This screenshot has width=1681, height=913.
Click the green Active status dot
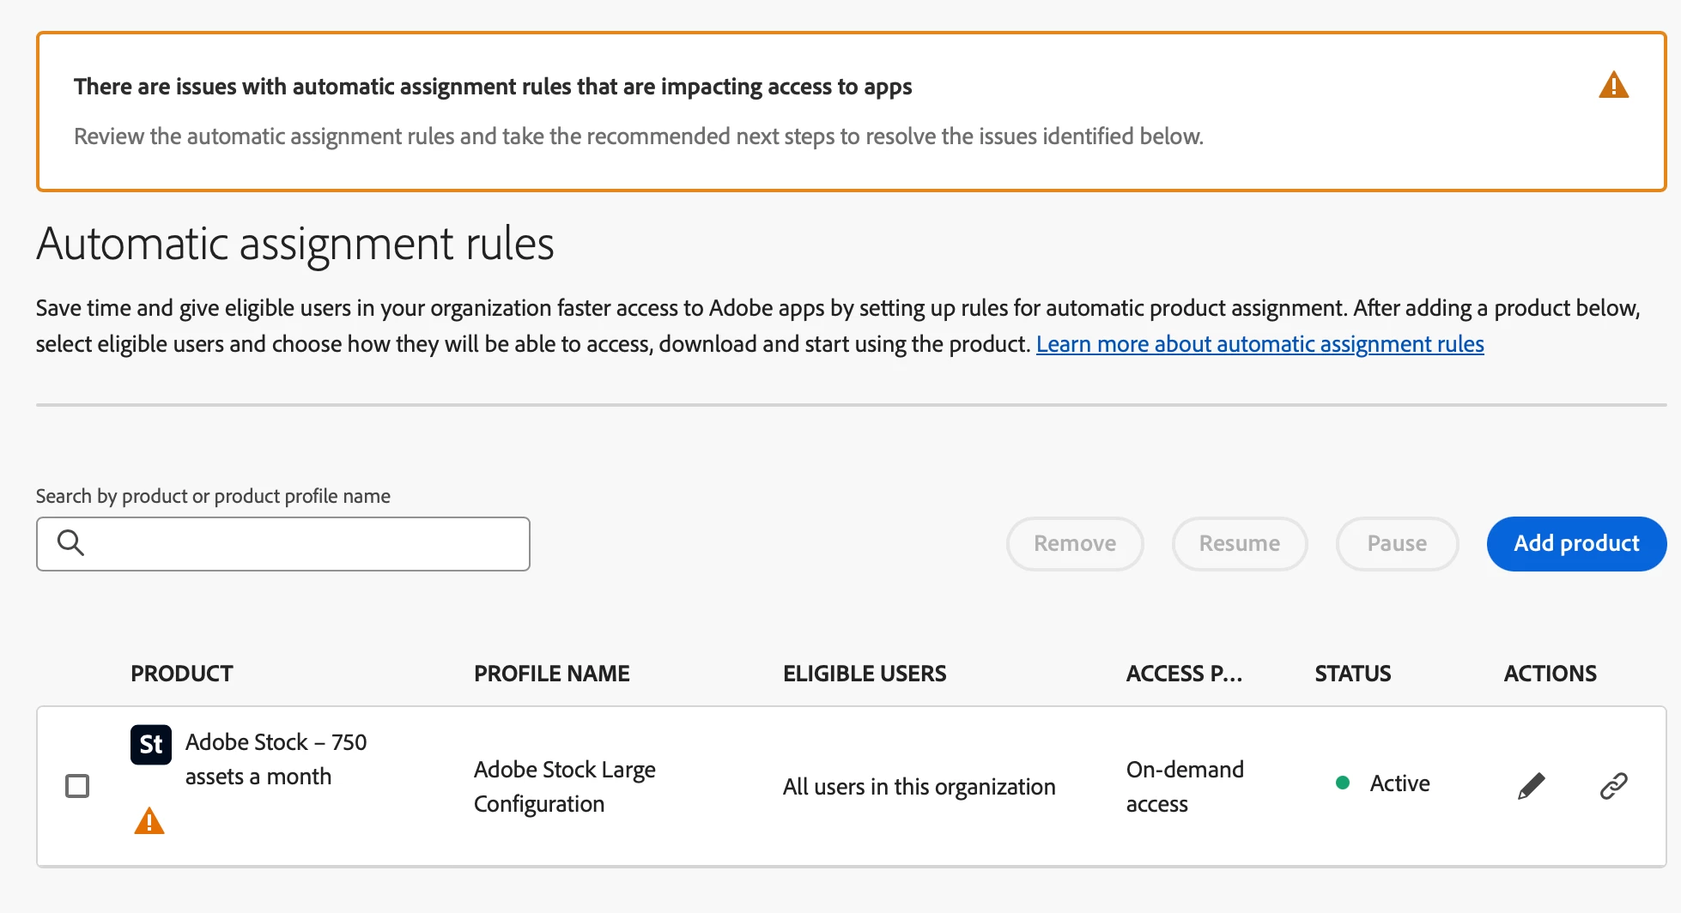tap(1343, 783)
